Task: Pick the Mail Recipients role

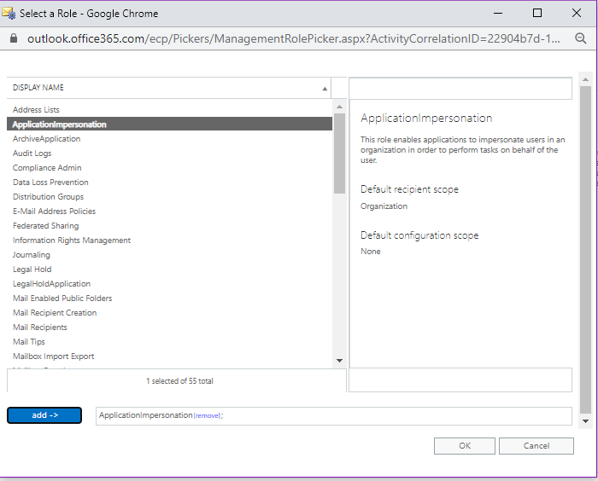Action: (x=169, y=327)
